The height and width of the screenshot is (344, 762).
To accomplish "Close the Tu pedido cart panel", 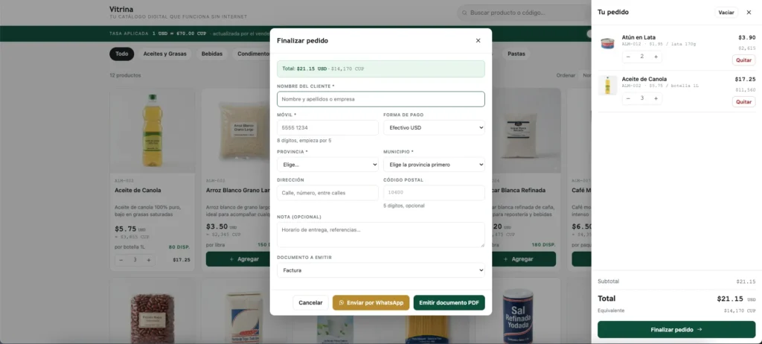I will (x=749, y=12).
